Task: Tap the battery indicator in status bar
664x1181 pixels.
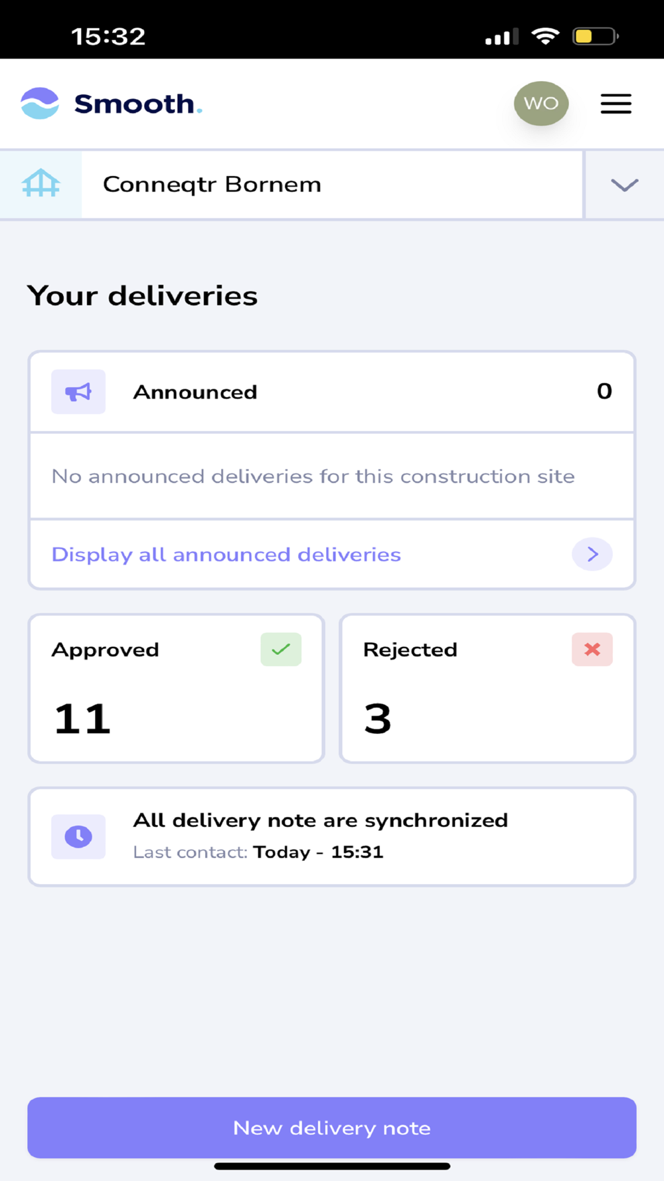Action: (596, 36)
